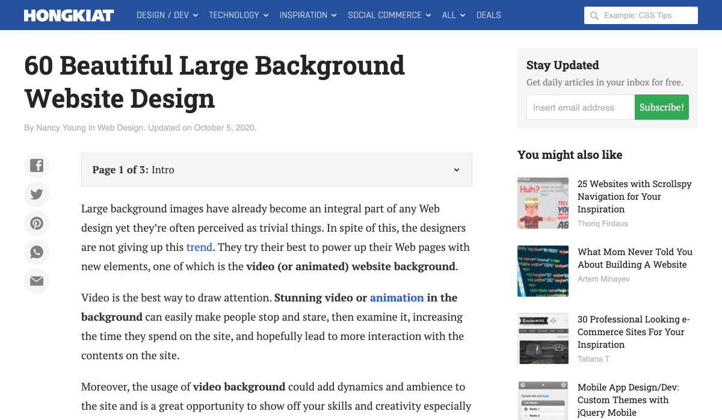Image resolution: width=722 pixels, height=420 pixels.
Task: Expand the All menu
Action: pos(454,15)
